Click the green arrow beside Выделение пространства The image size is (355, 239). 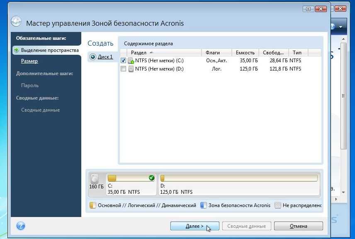(16, 50)
